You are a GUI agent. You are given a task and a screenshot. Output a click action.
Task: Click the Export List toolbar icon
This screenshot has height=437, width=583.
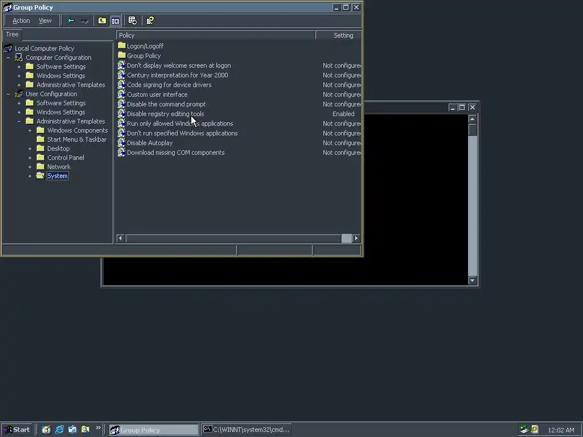(132, 21)
